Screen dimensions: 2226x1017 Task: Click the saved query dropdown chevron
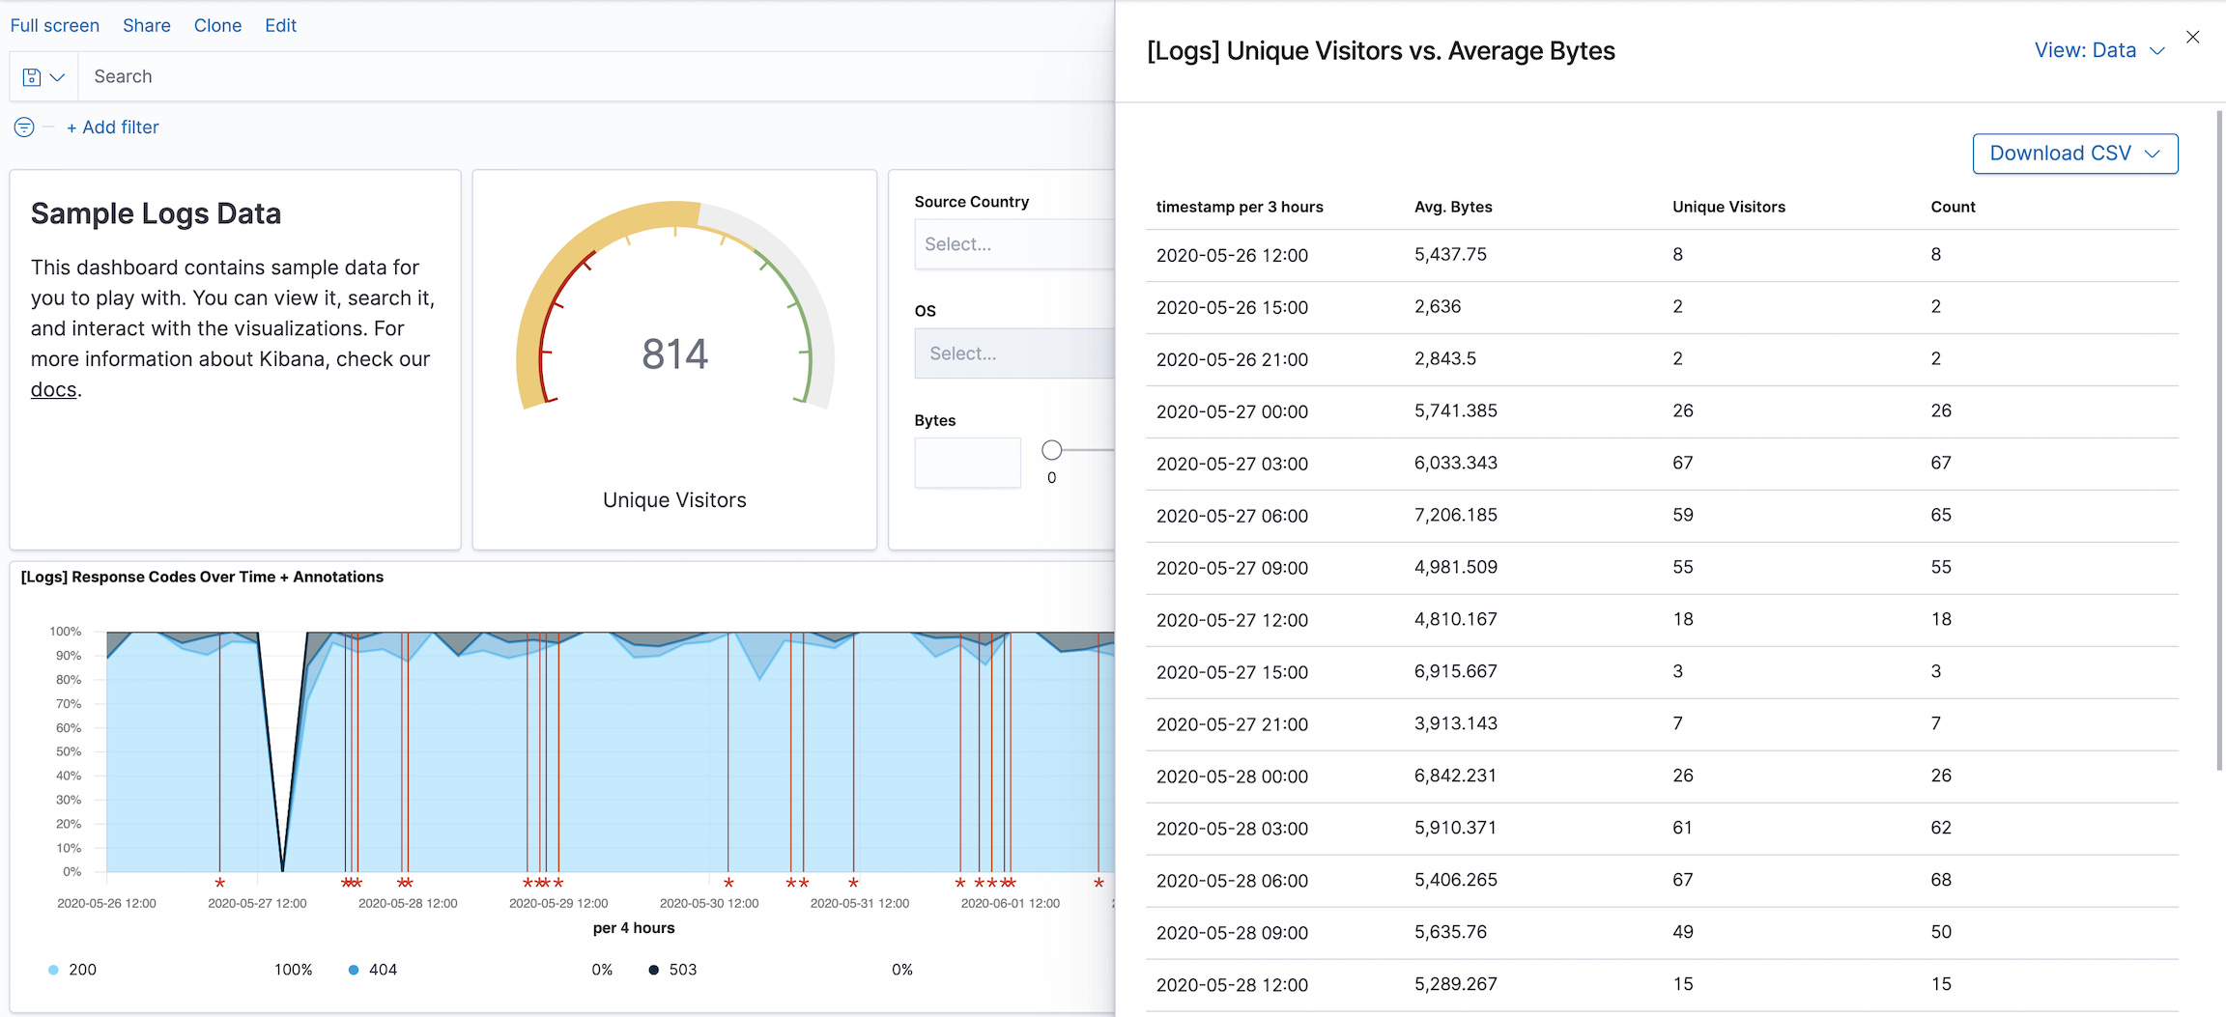click(58, 75)
